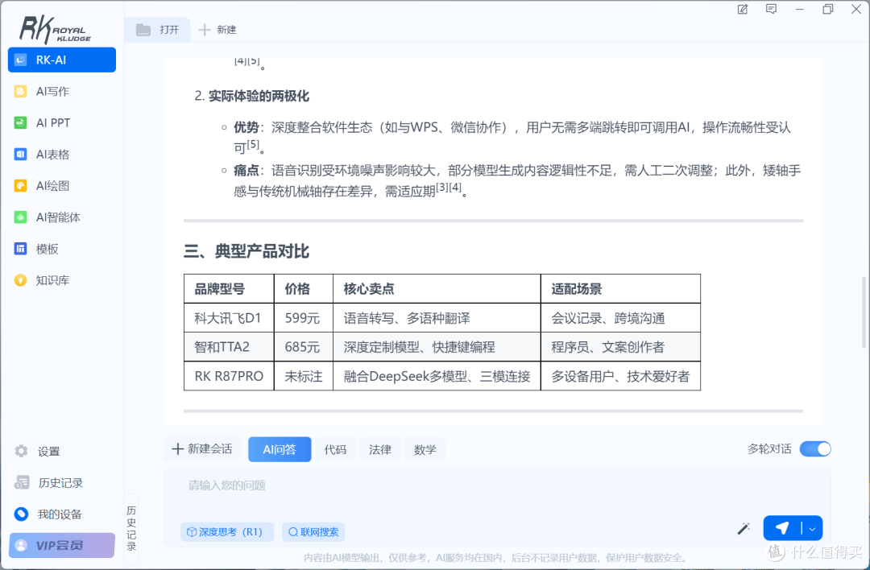Click the 模板 grid icon

(x=20, y=249)
